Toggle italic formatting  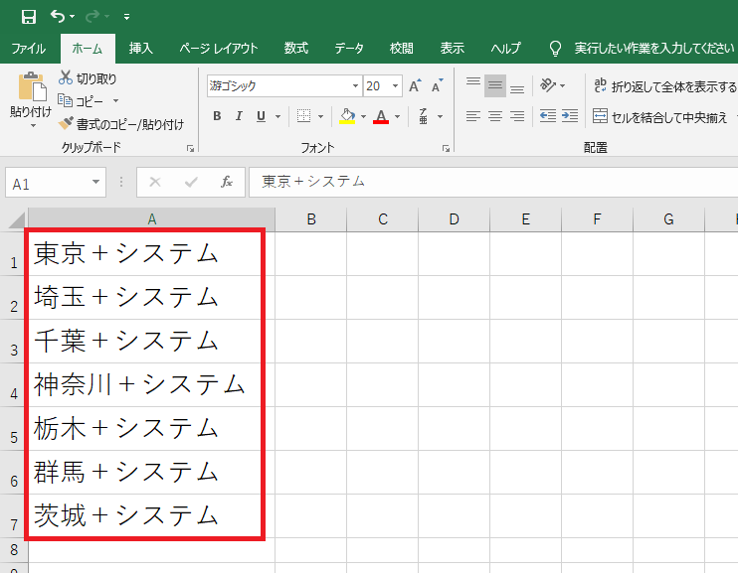(x=239, y=116)
